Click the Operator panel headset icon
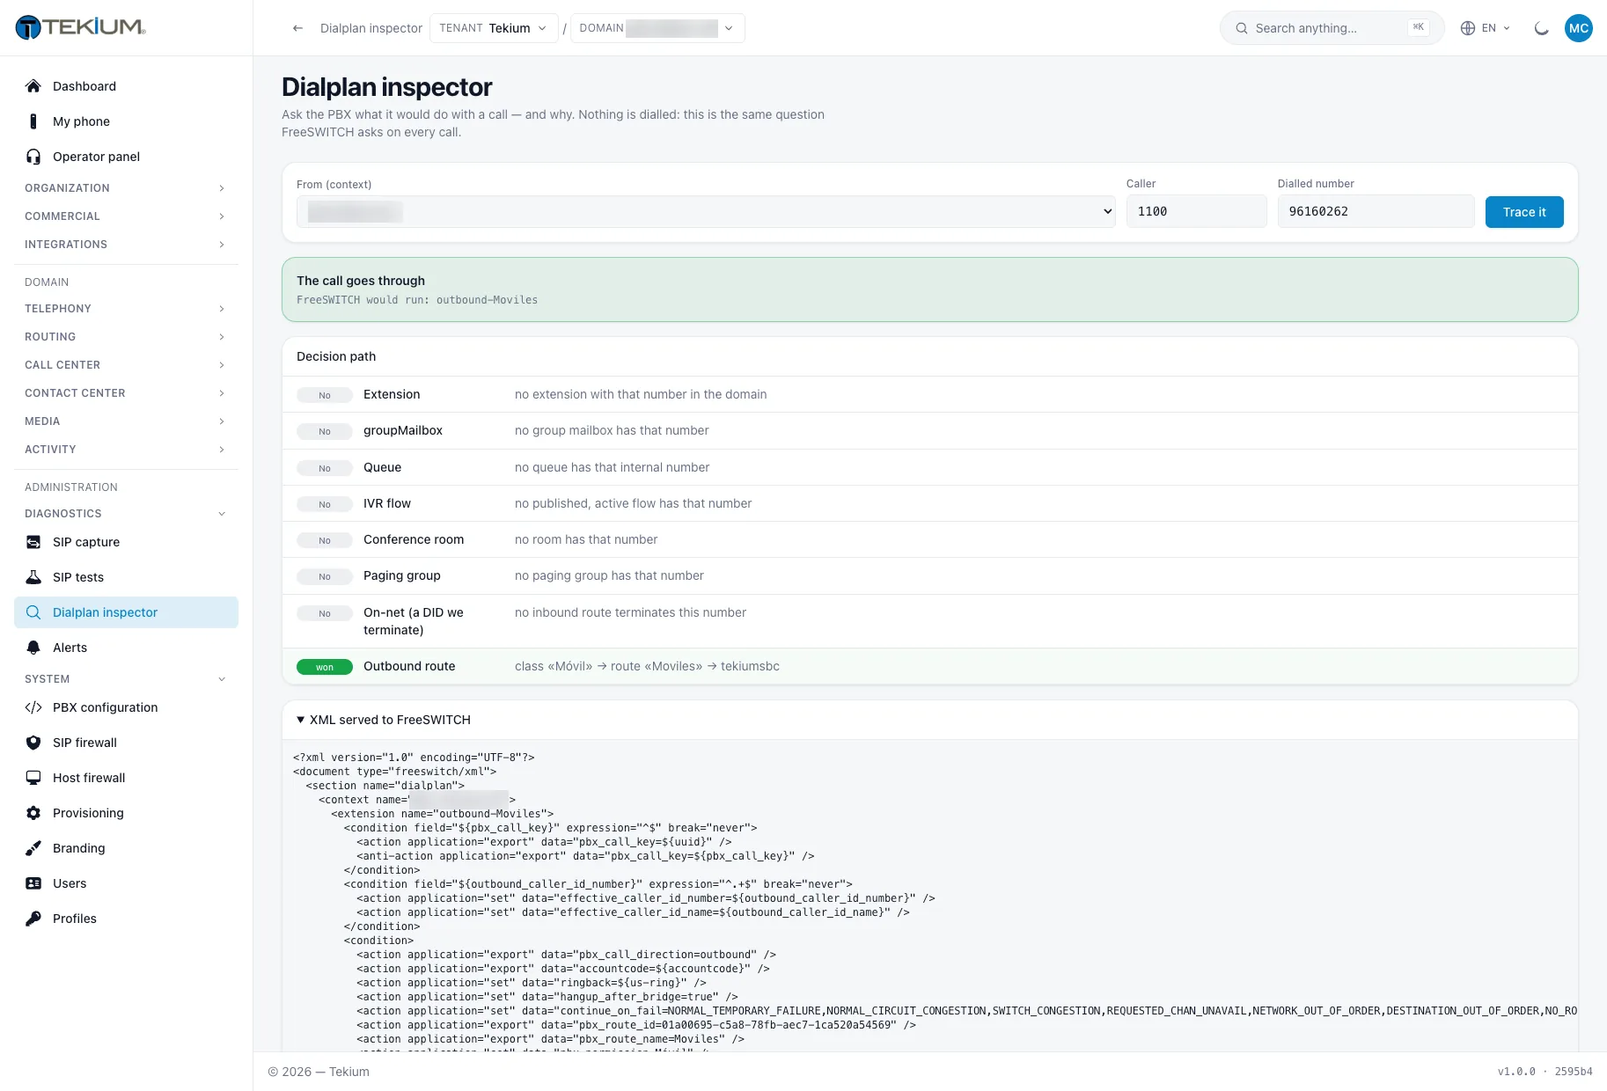The image size is (1607, 1091). [33, 157]
